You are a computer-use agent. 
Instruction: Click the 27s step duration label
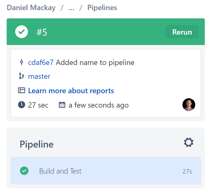click(187, 171)
